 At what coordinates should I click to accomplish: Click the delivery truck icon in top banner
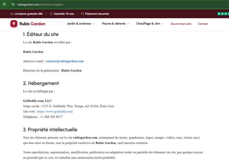click(x=12, y=14)
